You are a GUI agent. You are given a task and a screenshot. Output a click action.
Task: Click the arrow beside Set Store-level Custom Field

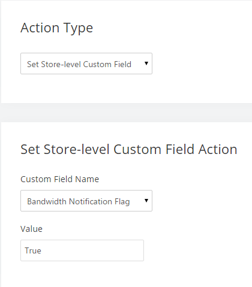coord(146,64)
